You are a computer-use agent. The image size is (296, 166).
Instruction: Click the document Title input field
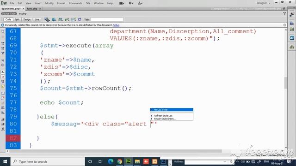click(107, 19)
